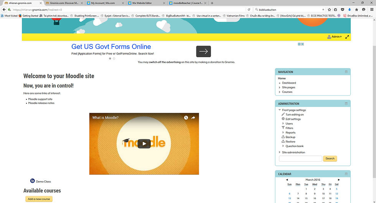
Task: Open the Pocket icon in the toolbar
Action: pyautogui.click(x=342, y=10)
